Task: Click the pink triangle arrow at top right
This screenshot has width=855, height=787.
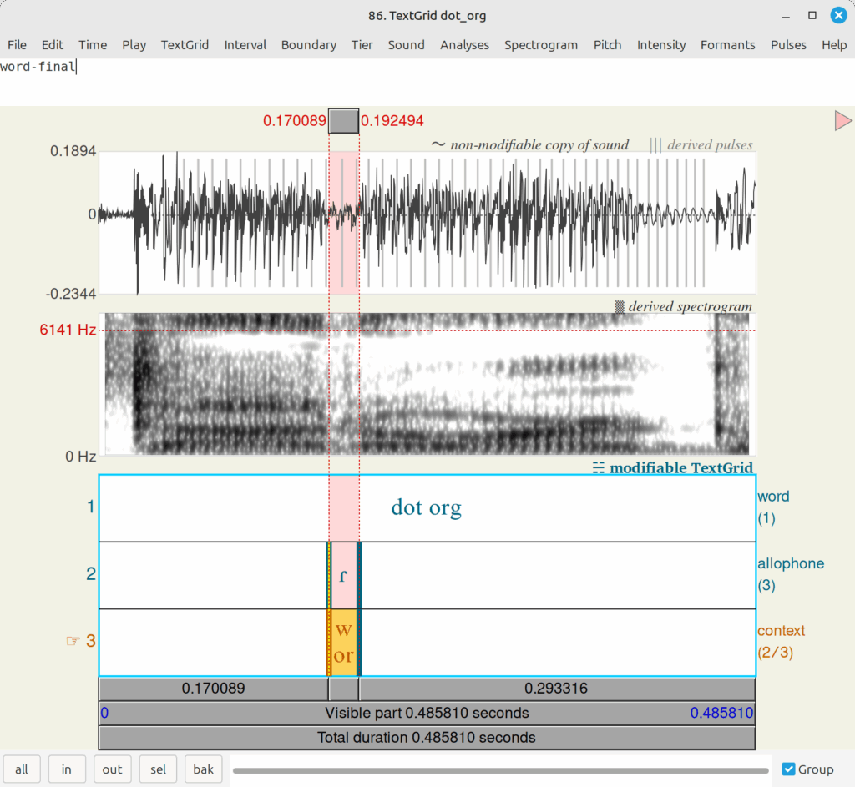Action: coord(842,121)
